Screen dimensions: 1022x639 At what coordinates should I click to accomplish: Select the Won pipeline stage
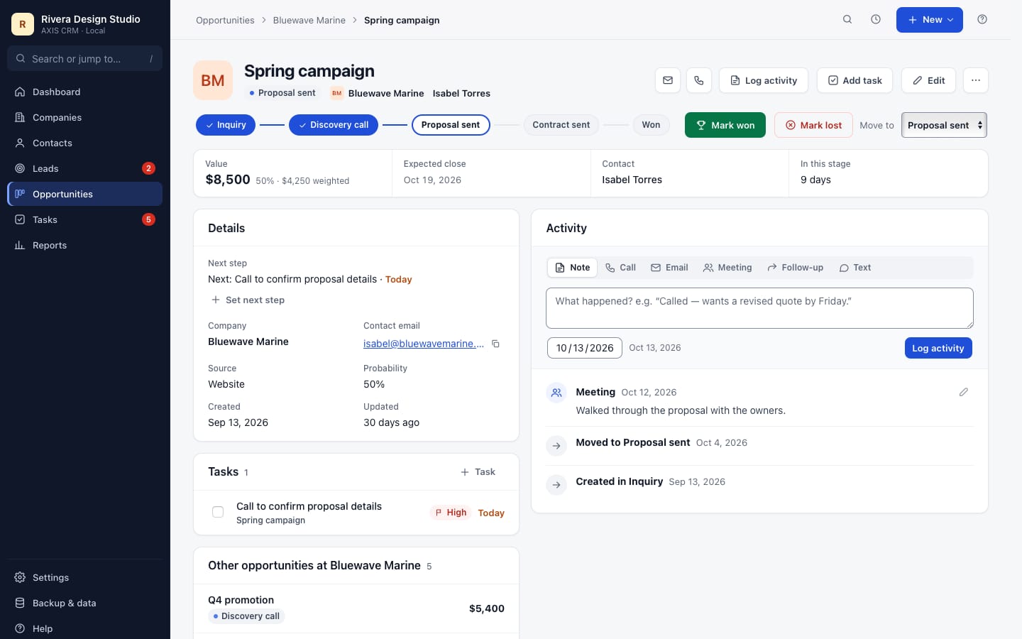tap(651, 125)
